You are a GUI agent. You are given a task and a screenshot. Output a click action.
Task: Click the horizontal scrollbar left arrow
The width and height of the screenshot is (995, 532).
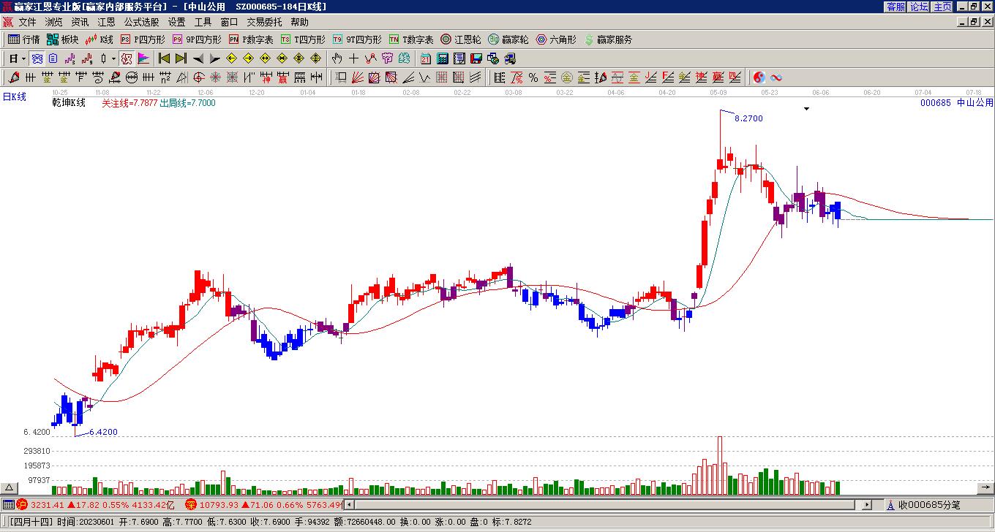pyautogui.click(x=349, y=504)
